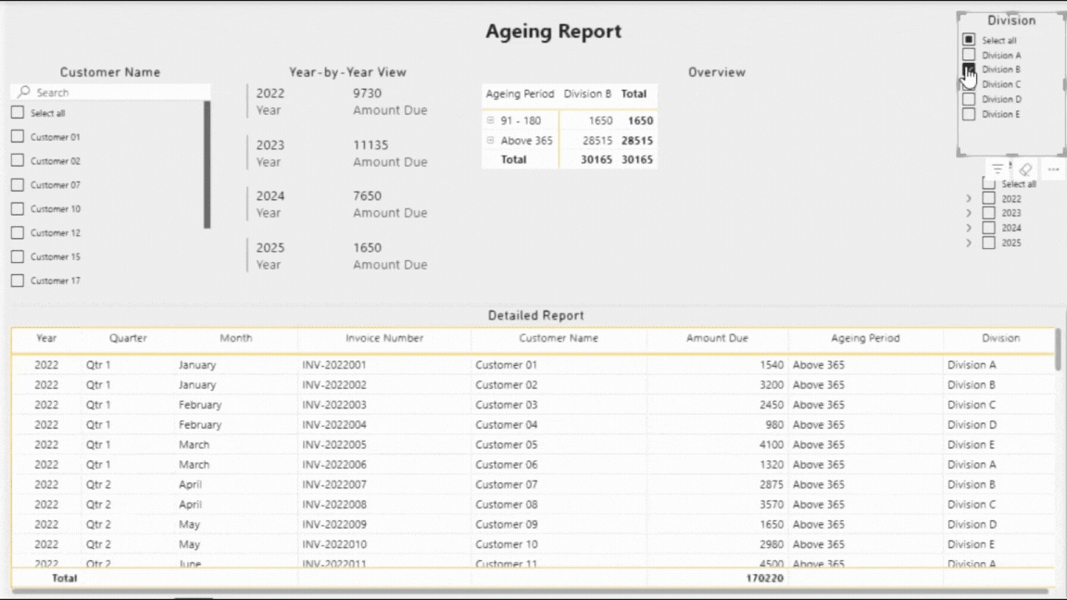Select all customers in Customer Name slicer
The width and height of the screenshot is (1067, 600).
[16, 112]
